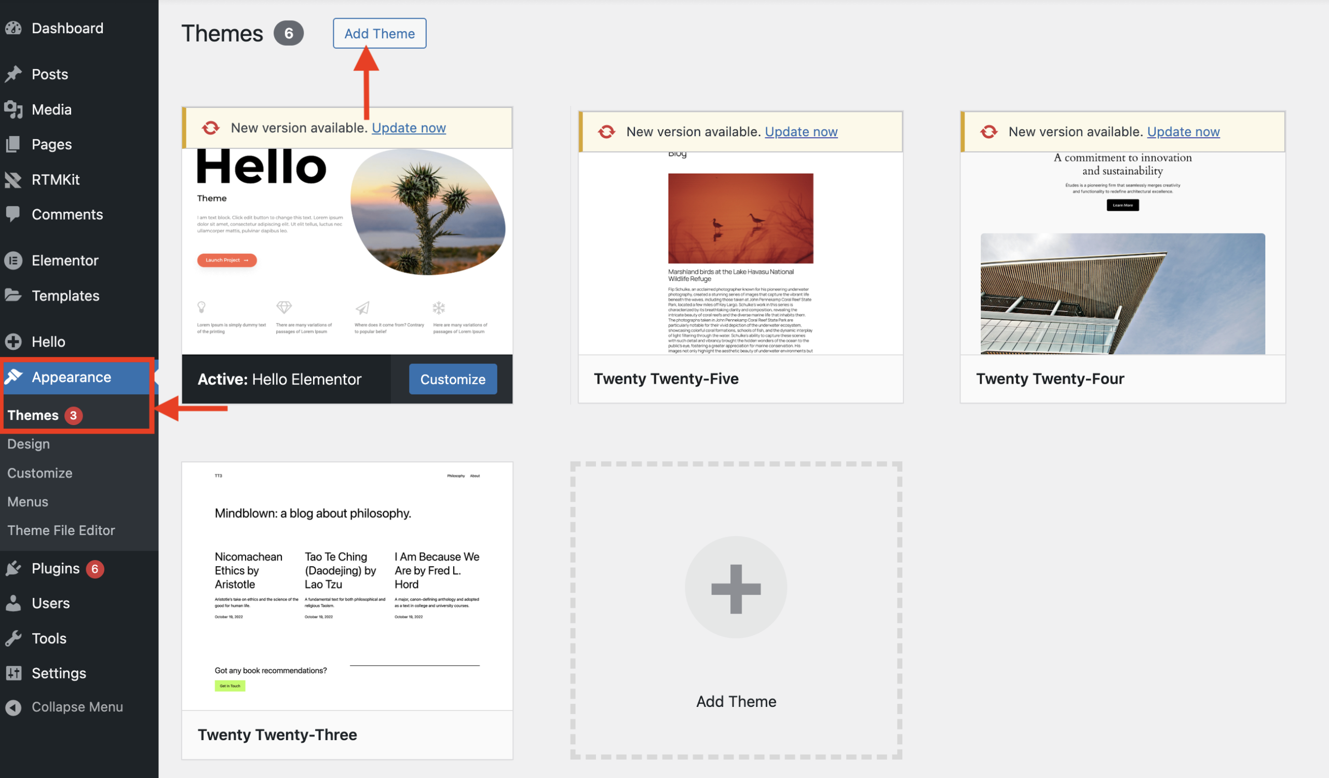
Task: Click the Elementor logo icon in sidebar
Action: (13, 261)
